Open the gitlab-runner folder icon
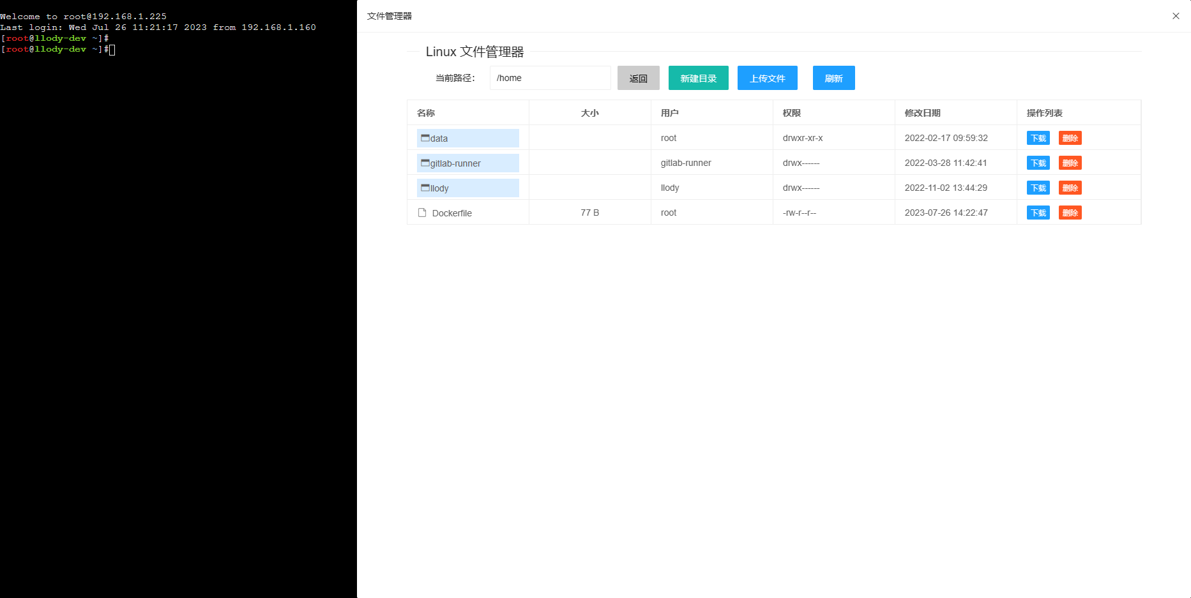The height and width of the screenshot is (598, 1191). pyautogui.click(x=425, y=163)
